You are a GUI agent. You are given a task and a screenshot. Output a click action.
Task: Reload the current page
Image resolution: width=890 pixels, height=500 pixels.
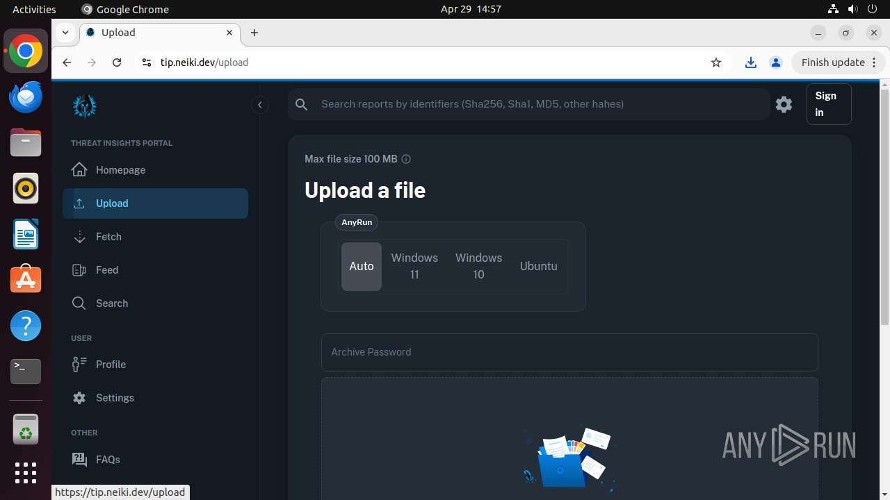pos(117,62)
